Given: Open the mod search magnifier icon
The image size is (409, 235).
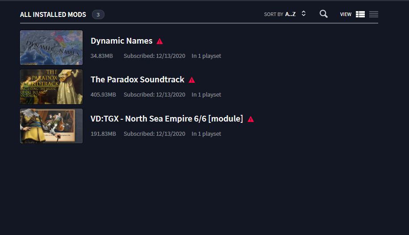Looking at the screenshot, I should (x=323, y=14).
